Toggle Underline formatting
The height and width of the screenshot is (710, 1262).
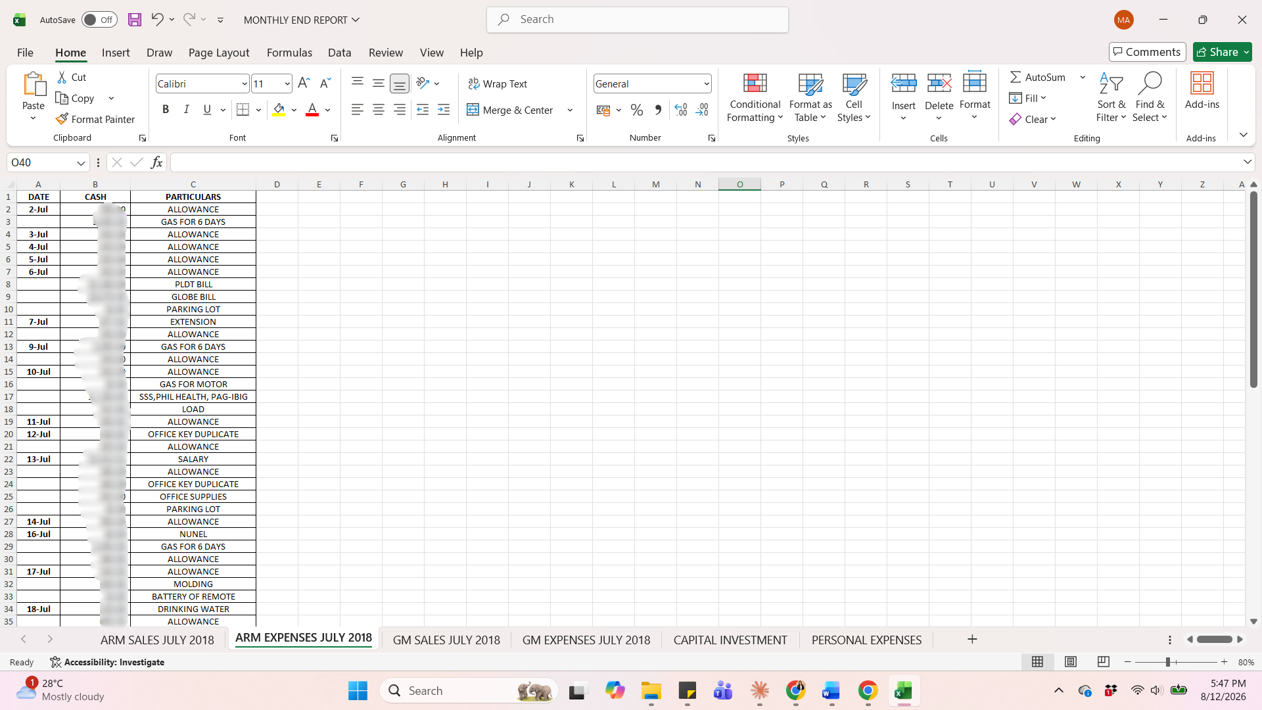207,110
